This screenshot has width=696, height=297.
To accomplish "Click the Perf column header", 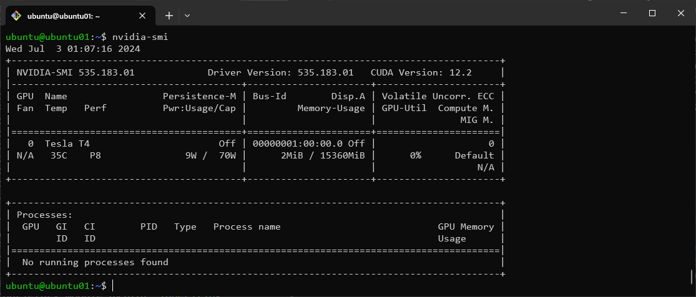I will [95, 108].
